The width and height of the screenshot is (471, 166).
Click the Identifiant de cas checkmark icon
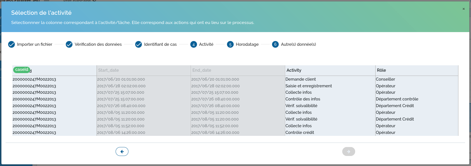(139, 44)
